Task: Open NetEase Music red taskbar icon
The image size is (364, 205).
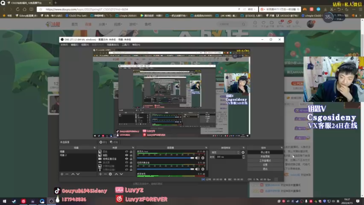Action: [x=24, y=201]
